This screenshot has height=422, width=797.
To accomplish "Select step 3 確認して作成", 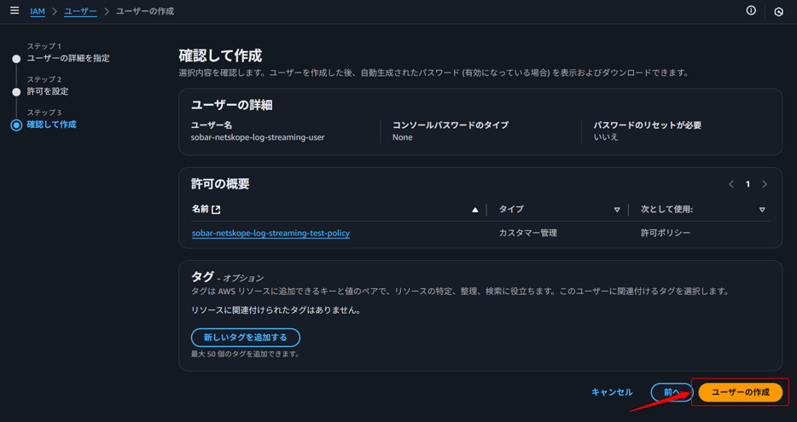I will [x=51, y=124].
